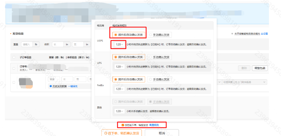Click the 一键填充 link
The height and width of the screenshot is (136, 281).
(73, 86)
